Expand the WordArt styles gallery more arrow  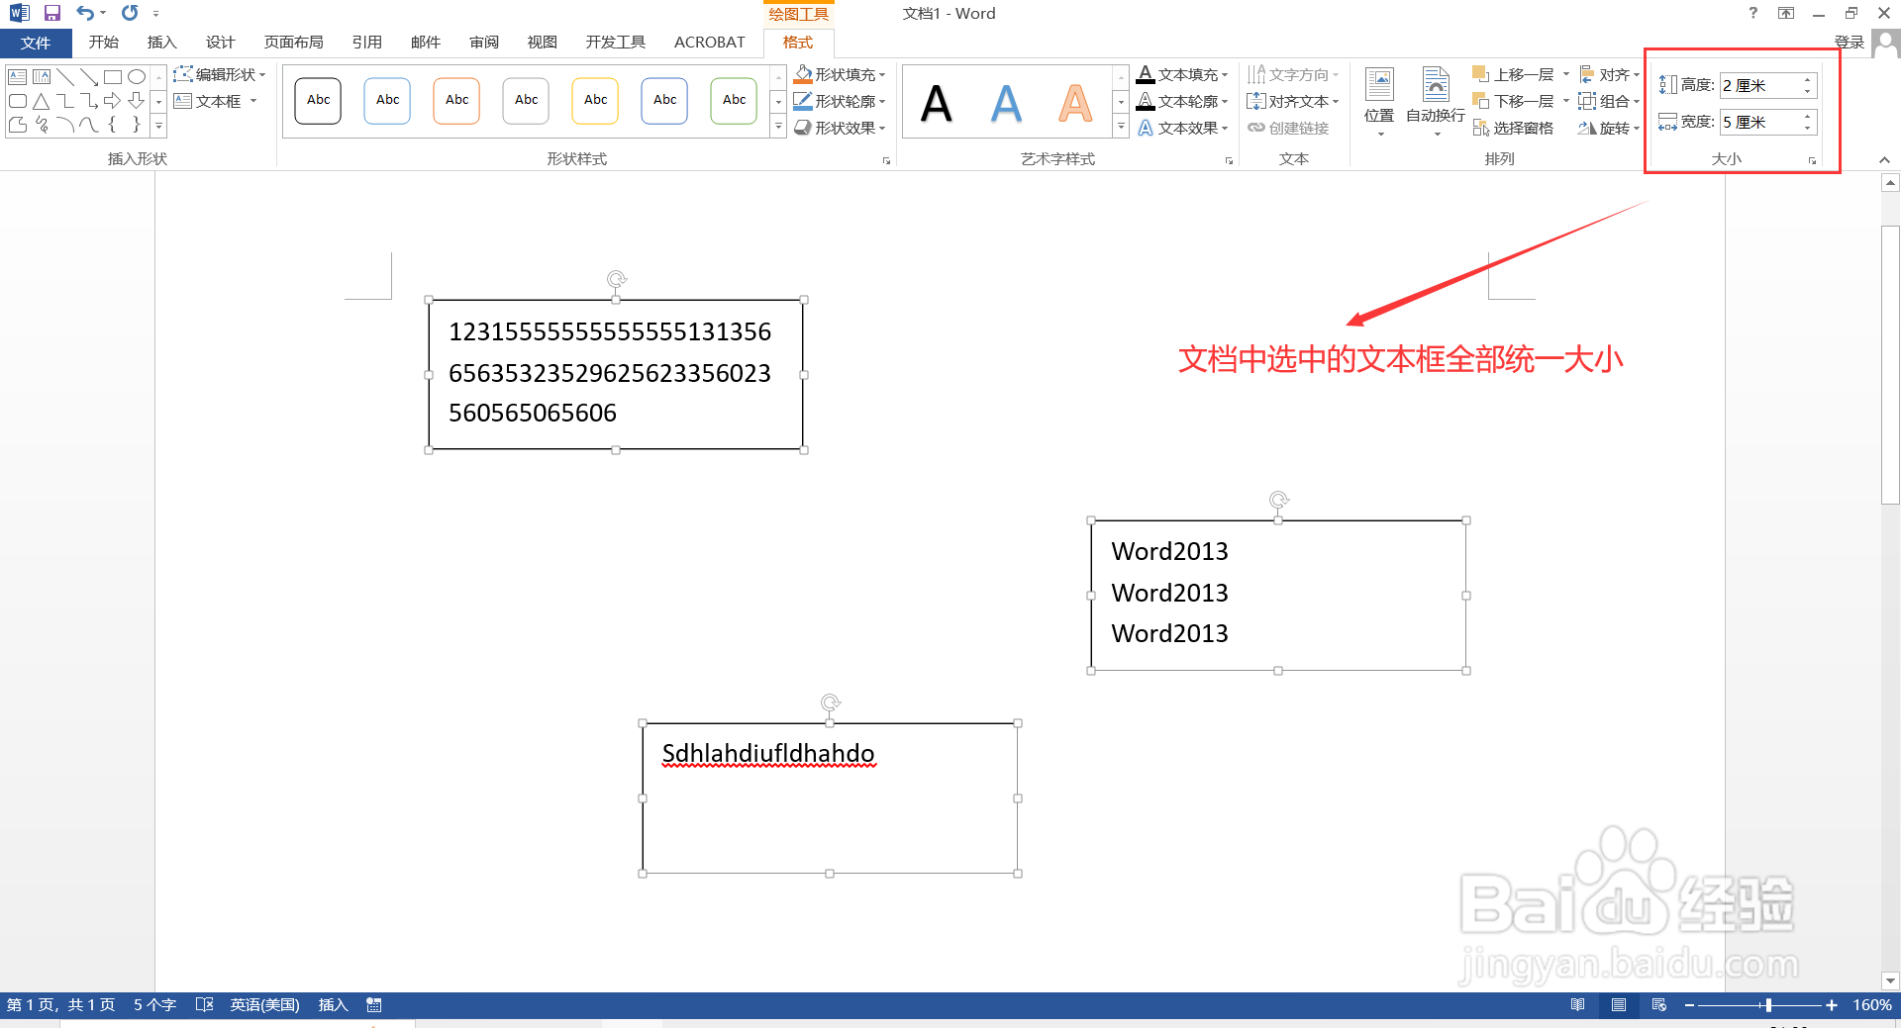click(1121, 127)
